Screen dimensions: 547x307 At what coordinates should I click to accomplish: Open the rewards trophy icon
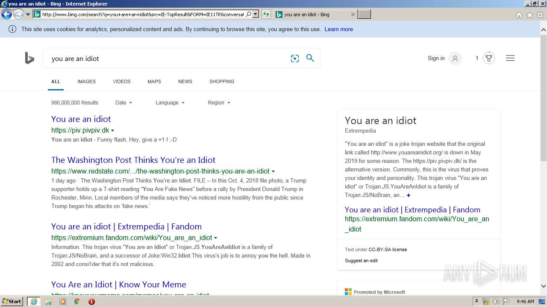coord(489,58)
